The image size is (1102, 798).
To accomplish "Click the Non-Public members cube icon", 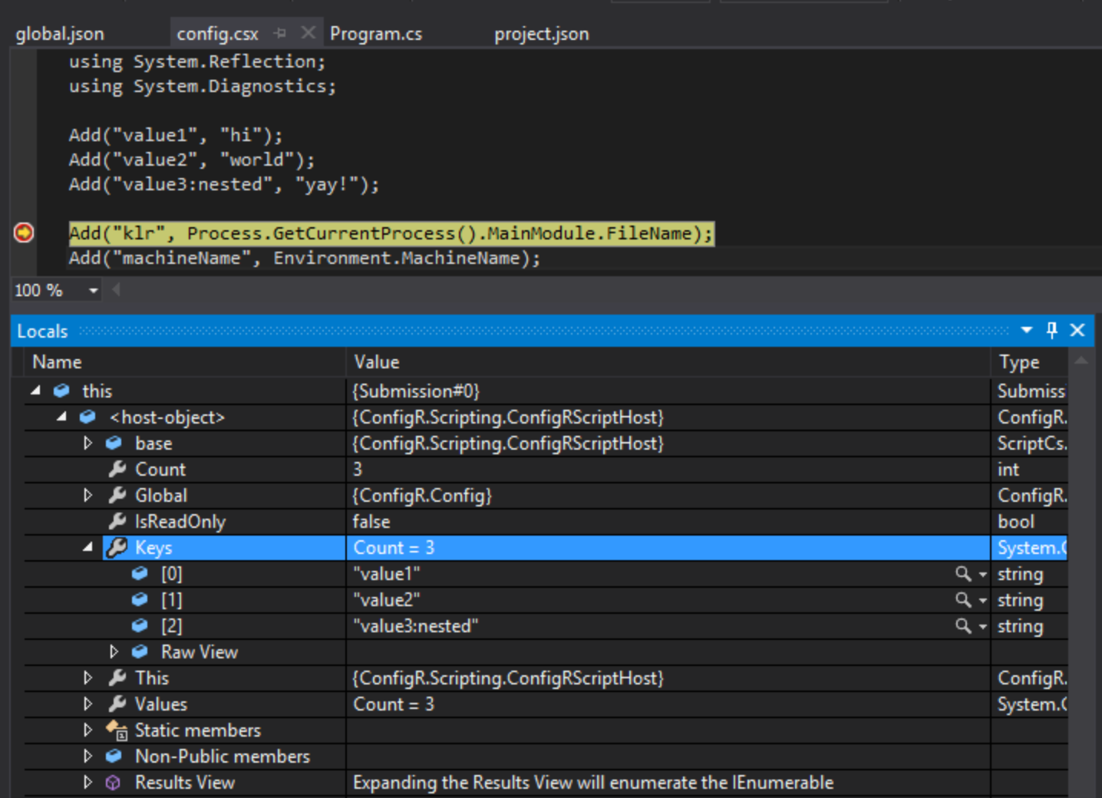I will pyautogui.click(x=114, y=756).
